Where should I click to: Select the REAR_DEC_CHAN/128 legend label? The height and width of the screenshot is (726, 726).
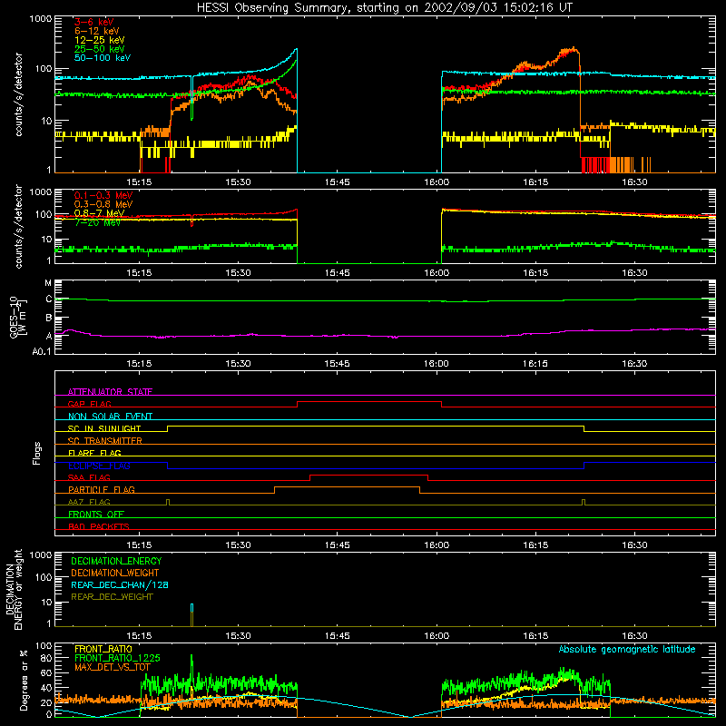click(x=120, y=585)
